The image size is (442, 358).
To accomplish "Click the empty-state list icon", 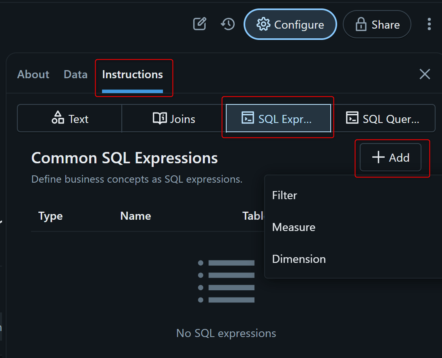I will [x=226, y=281].
